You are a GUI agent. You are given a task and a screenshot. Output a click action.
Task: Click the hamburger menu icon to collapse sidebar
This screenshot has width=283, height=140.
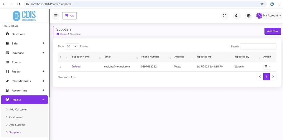(x=56, y=16)
